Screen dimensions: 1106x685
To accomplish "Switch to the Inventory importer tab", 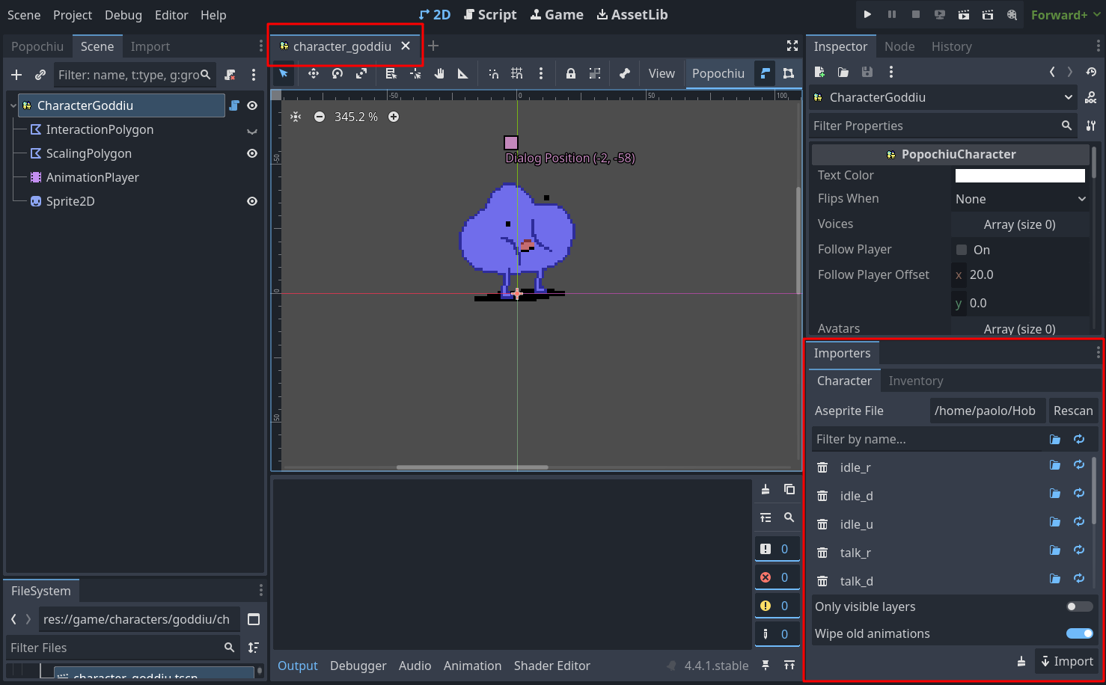I will coord(916,381).
